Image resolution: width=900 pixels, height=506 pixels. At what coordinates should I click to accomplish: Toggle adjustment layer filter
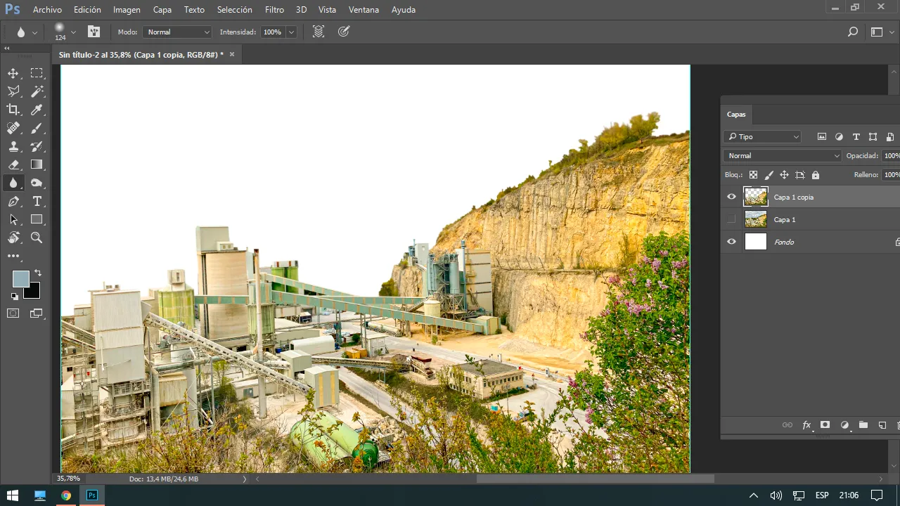click(839, 137)
